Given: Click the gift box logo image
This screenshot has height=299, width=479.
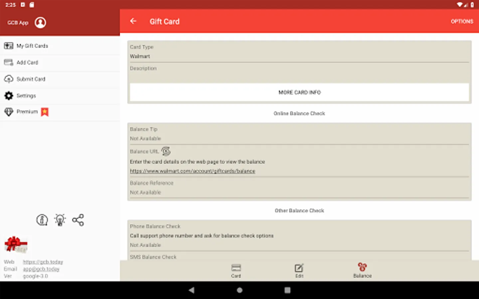Looking at the screenshot, I should (16, 245).
